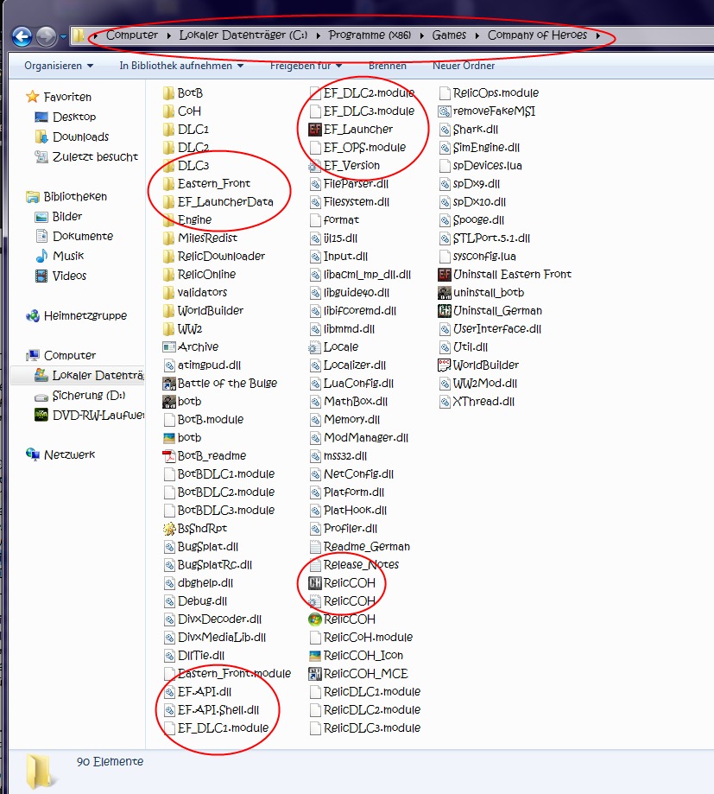This screenshot has width=714, height=794.
Task: Select Readme_German text file
Action: tap(359, 547)
